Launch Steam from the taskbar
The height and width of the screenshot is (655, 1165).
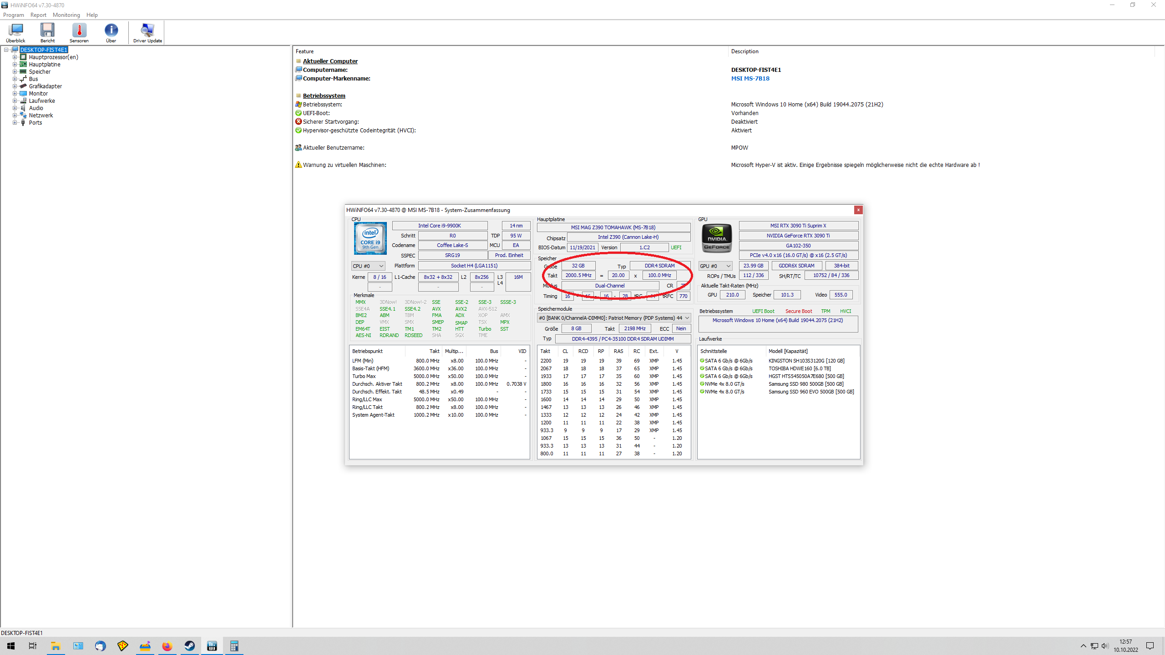coord(190,645)
